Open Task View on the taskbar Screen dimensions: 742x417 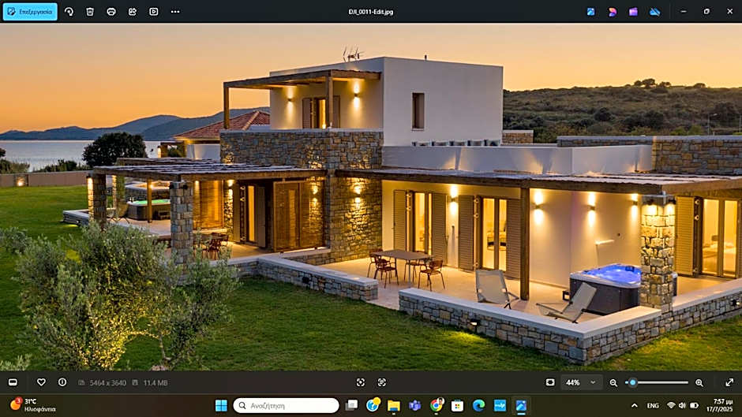[351, 406]
